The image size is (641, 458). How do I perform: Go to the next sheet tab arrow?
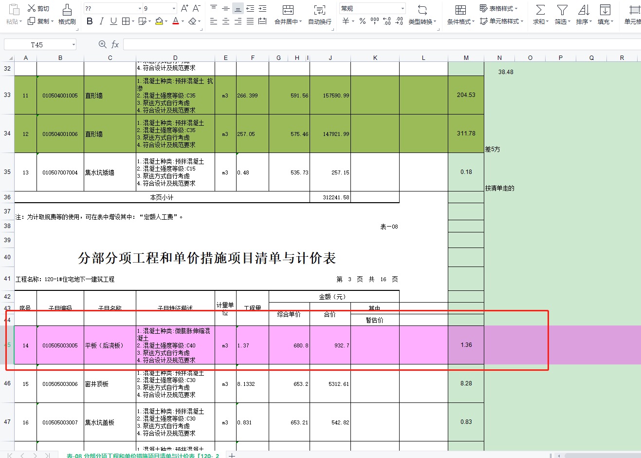tap(35, 456)
